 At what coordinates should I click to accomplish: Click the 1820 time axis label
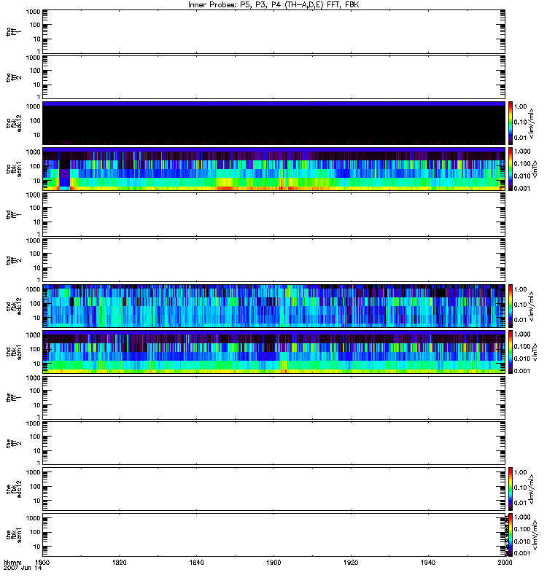click(x=120, y=562)
